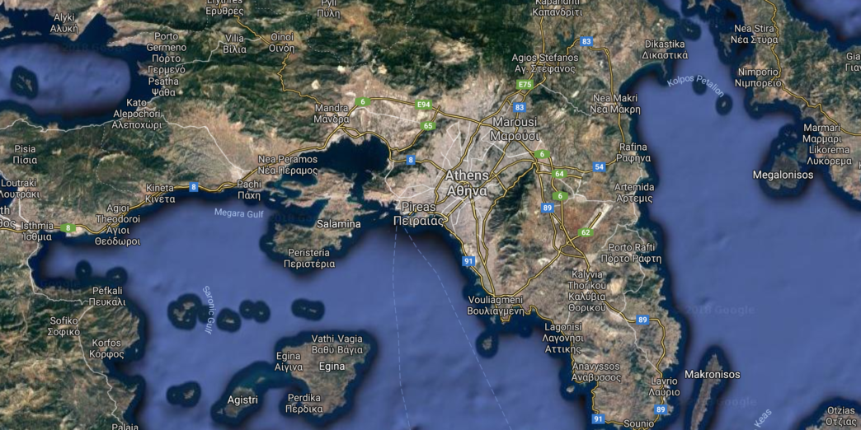Click the green 6 shield near Mandra
Image resolution: width=861 pixels, height=430 pixels.
tap(362, 101)
